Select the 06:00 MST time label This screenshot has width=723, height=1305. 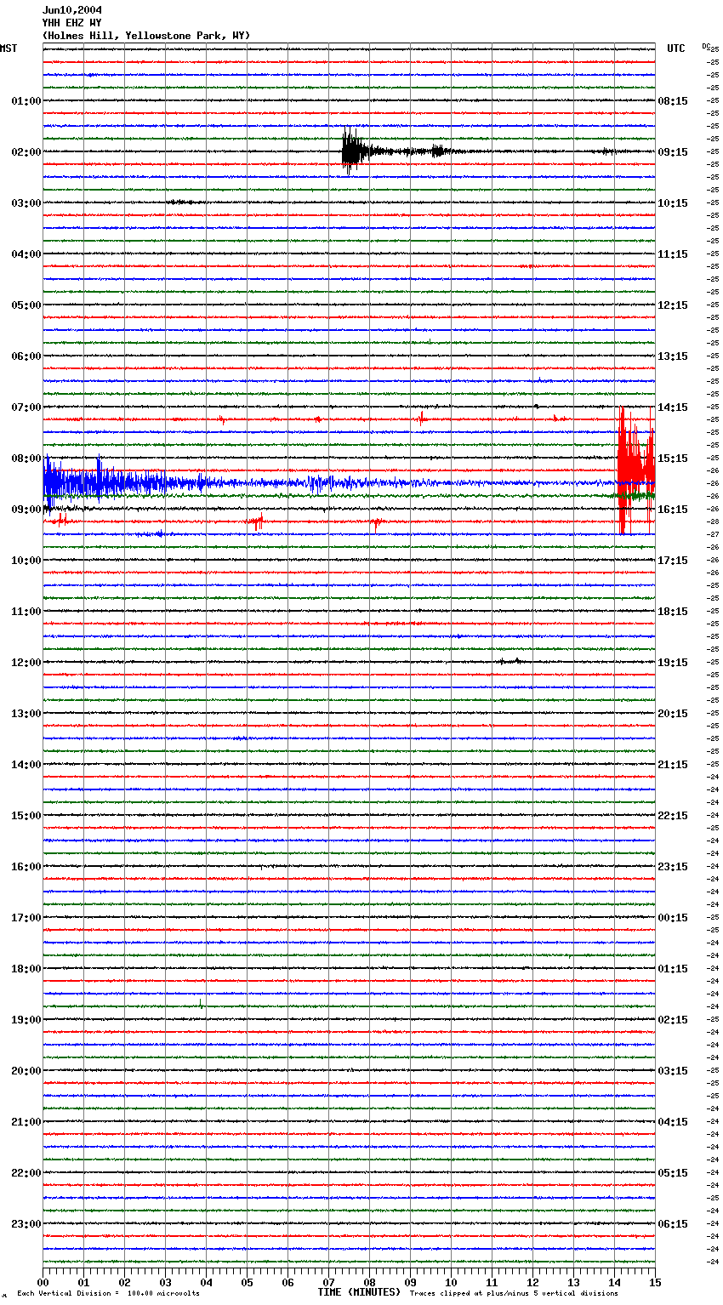[x=26, y=356]
